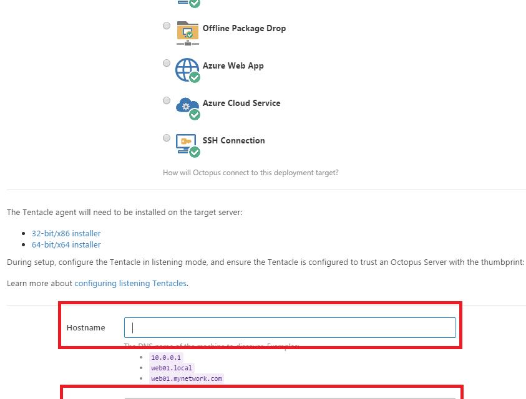Select the Azure Cloud Service radio button
The image size is (526, 399).
(x=167, y=100)
